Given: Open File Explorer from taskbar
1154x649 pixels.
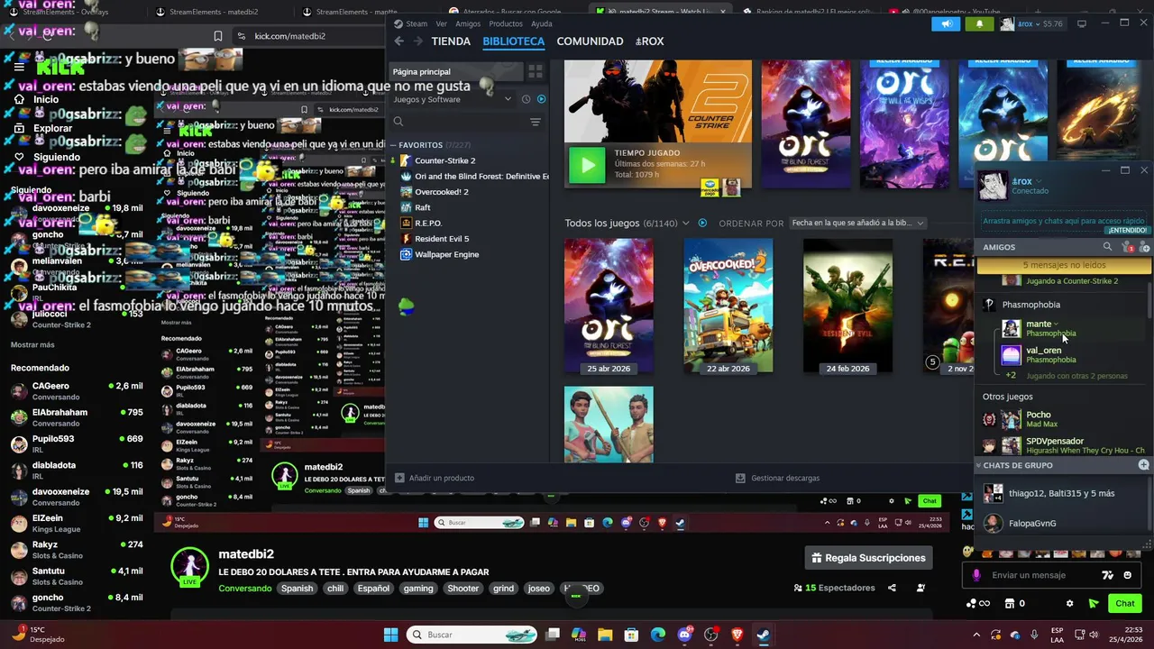Looking at the screenshot, I should 604,635.
